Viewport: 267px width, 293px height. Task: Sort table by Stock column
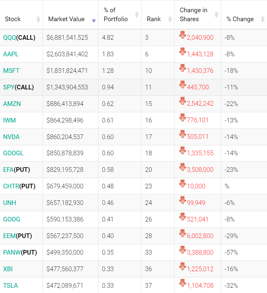(x=38, y=19)
